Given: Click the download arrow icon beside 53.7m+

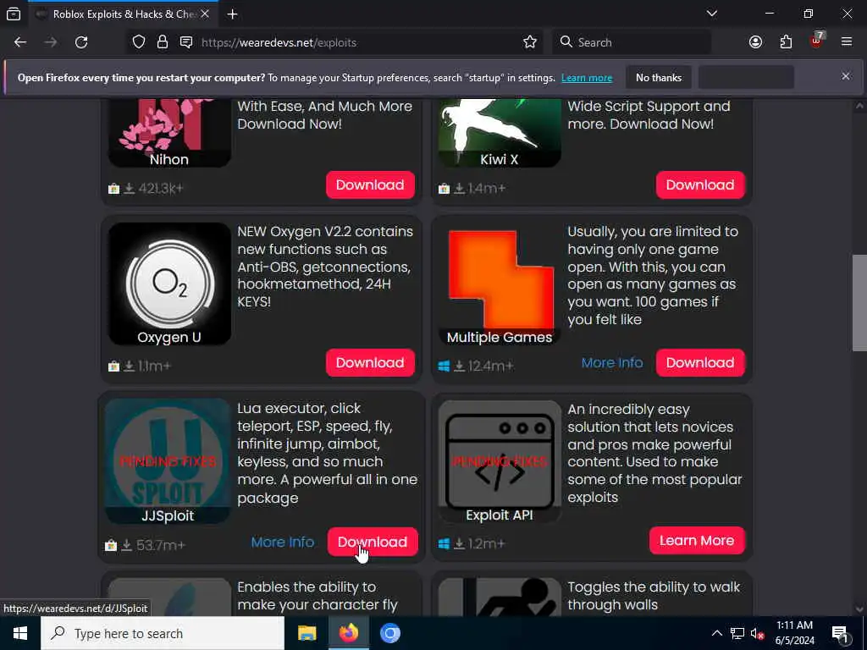Looking at the screenshot, I should click(x=127, y=545).
